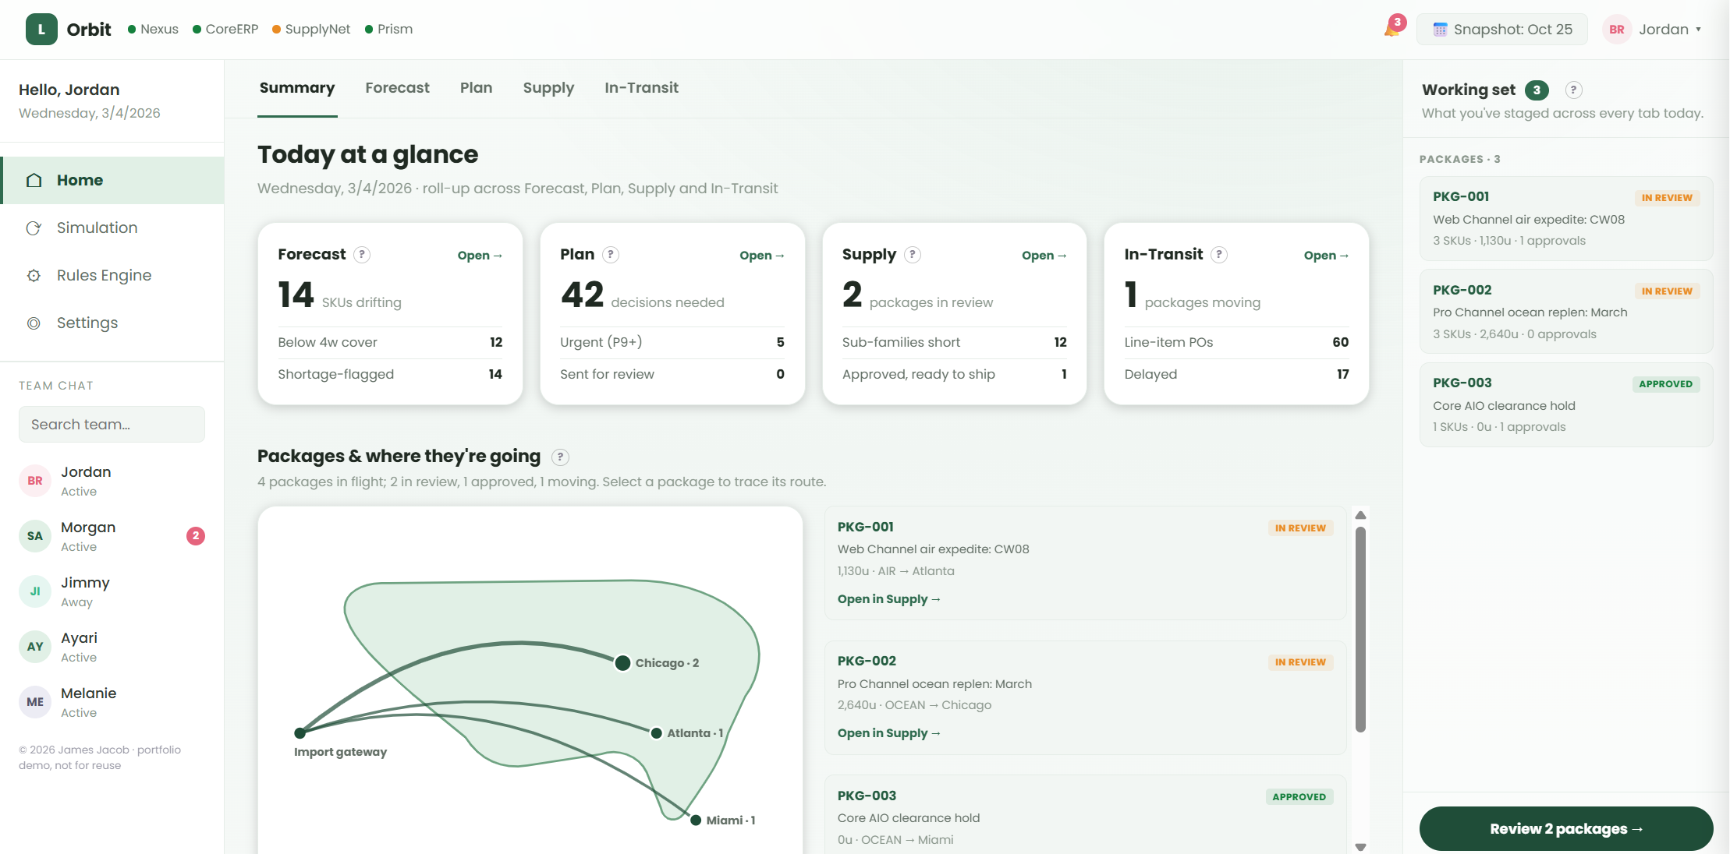Click the Shortage-flagged row
The height and width of the screenshot is (854, 1730).
click(390, 375)
